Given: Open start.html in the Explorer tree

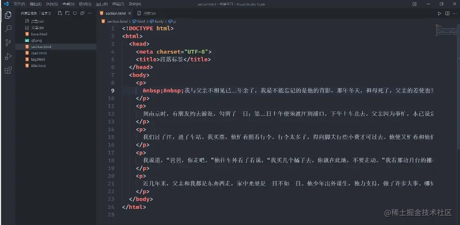Looking at the screenshot, I should [x=39, y=53].
